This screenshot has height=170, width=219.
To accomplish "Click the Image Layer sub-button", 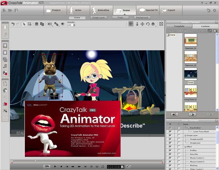I will (x=99, y=18).
